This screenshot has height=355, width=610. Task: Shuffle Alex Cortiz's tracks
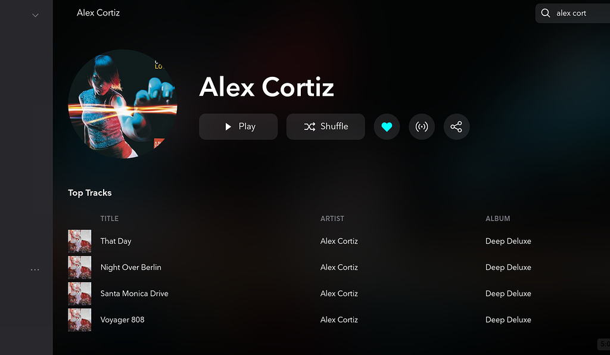[326, 127]
